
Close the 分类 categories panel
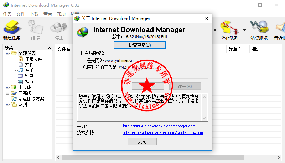(x=50, y=48)
